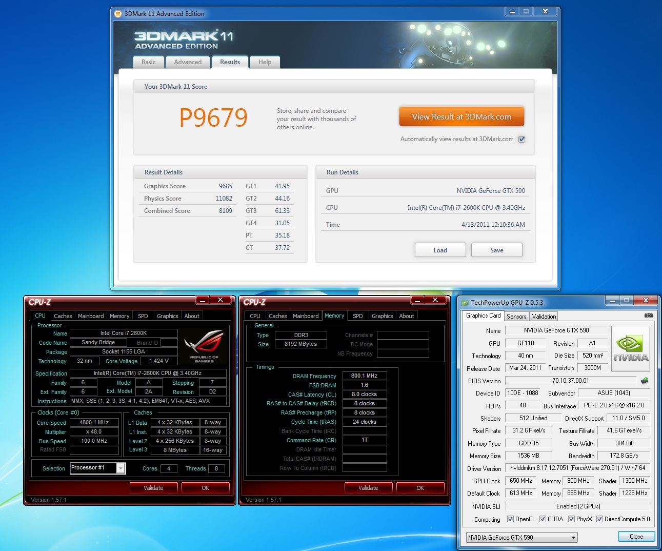Minimize the 3DMark 11 window
This screenshot has width=662, height=551.
pyautogui.click(x=512, y=12)
